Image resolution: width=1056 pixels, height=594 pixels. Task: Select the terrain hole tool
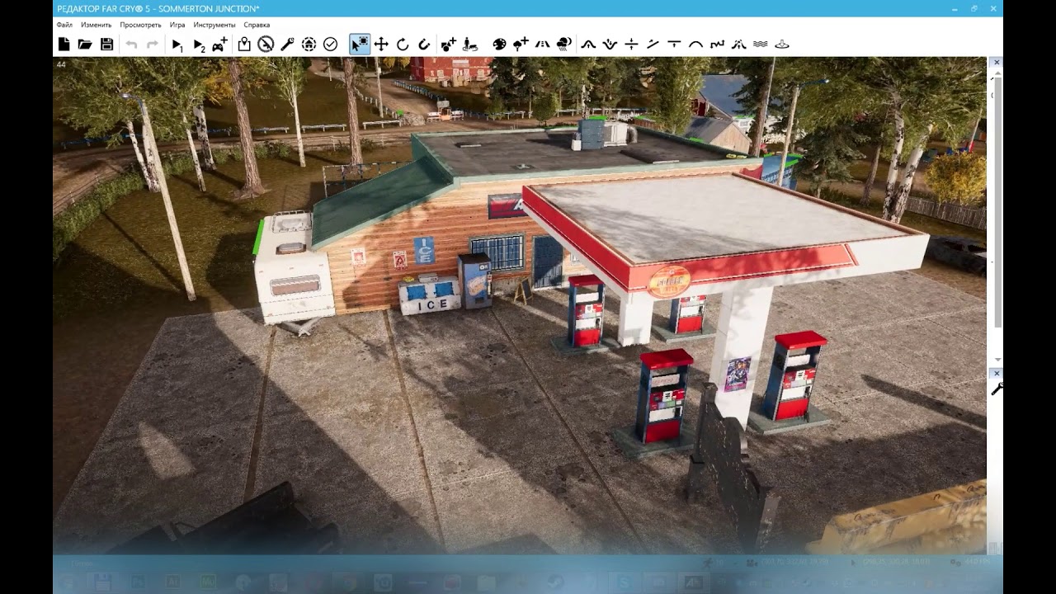coord(782,45)
